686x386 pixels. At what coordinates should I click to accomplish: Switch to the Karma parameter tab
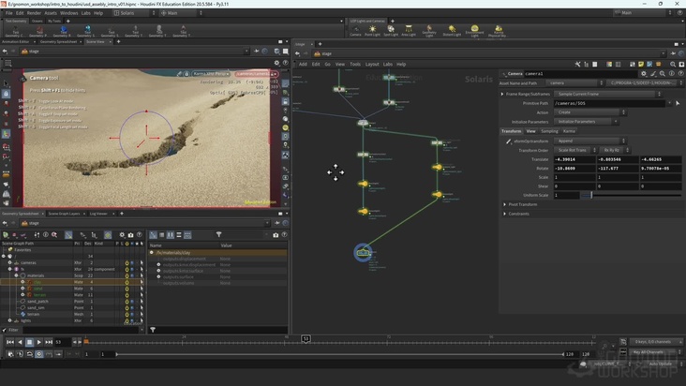tap(569, 131)
